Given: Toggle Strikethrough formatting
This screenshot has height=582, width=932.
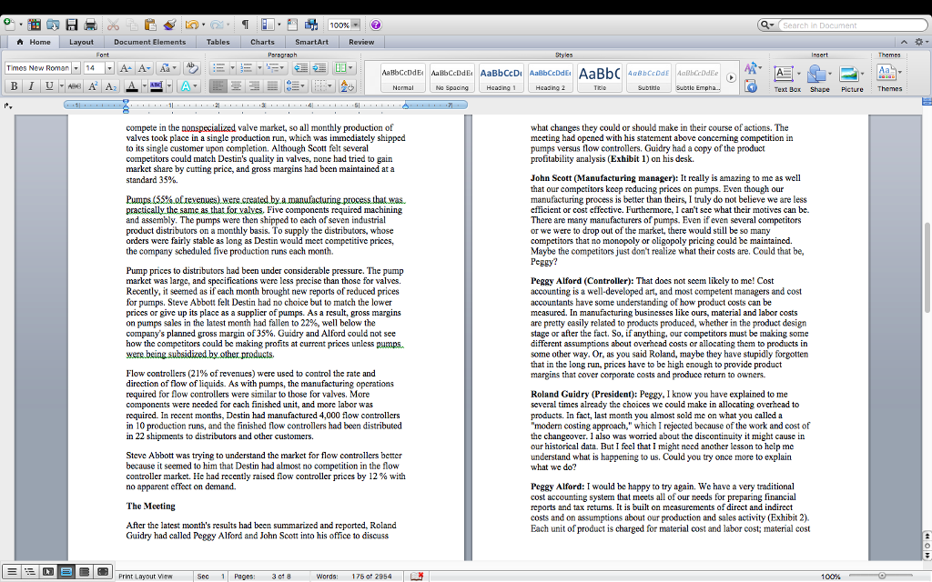Looking at the screenshot, I should [x=74, y=86].
